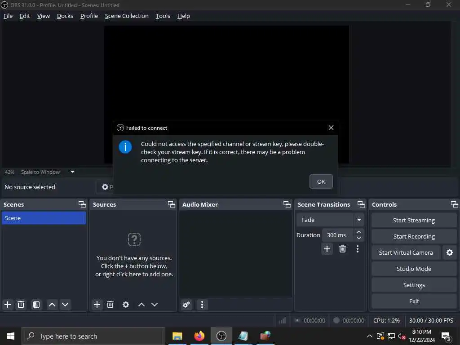Open the Docks menu
The height and width of the screenshot is (345, 460).
pyautogui.click(x=65, y=16)
